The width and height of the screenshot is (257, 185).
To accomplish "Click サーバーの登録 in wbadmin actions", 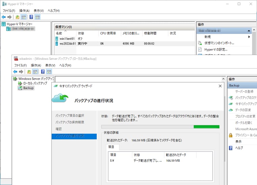I will pyautogui.click(x=244, y=91).
